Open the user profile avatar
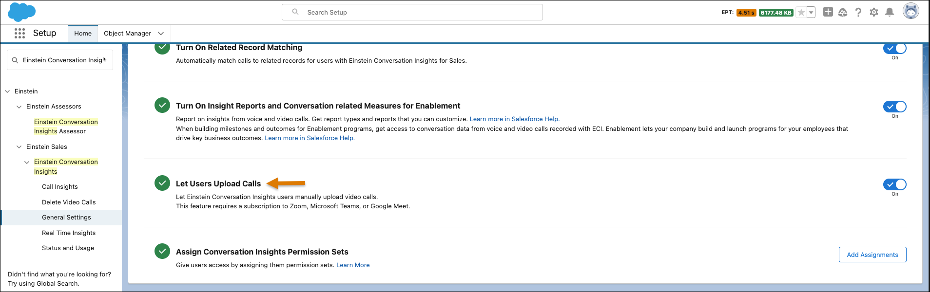Screen dimensions: 930x292 pyautogui.click(x=910, y=11)
